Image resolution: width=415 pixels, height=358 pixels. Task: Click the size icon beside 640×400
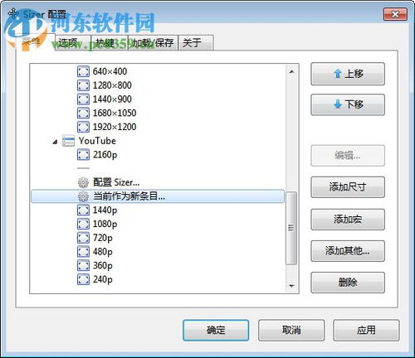[83, 71]
